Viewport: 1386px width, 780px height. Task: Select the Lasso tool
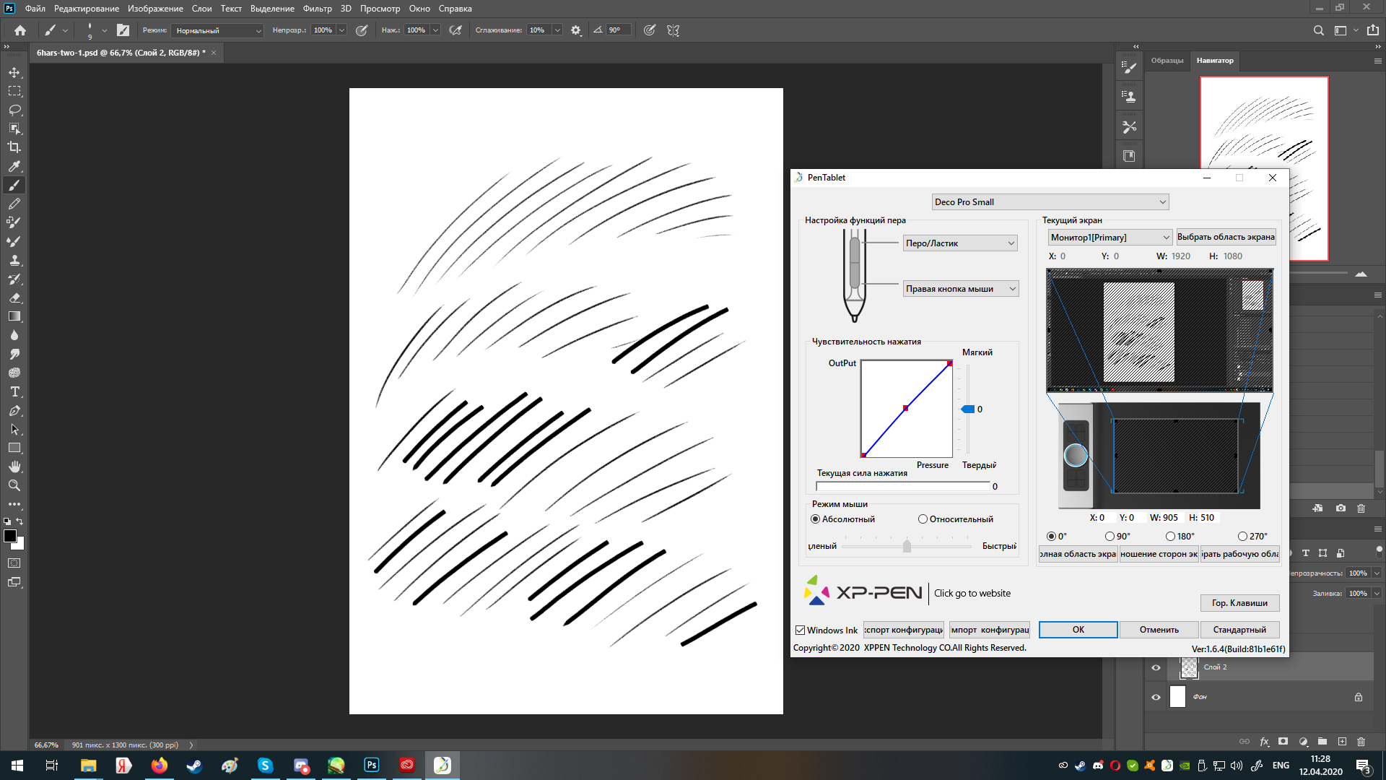[13, 110]
